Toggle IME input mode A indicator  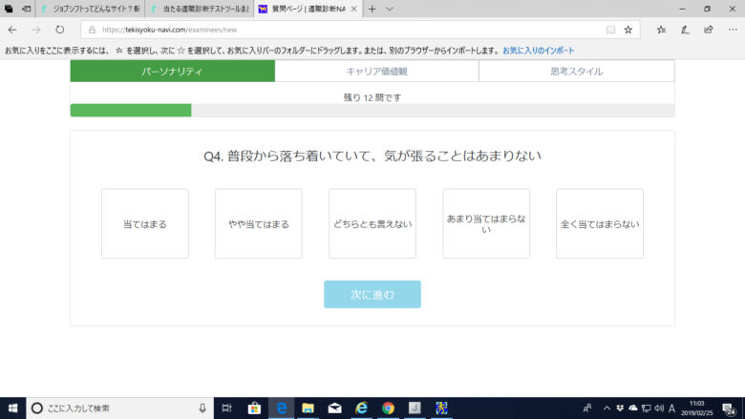pyautogui.click(x=671, y=409)
